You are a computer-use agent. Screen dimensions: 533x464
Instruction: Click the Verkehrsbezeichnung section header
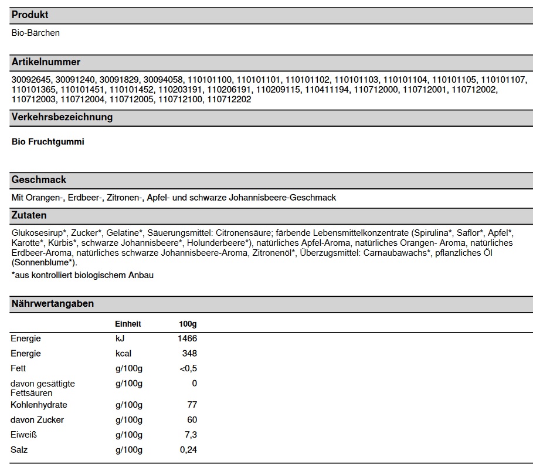[62, 117]
